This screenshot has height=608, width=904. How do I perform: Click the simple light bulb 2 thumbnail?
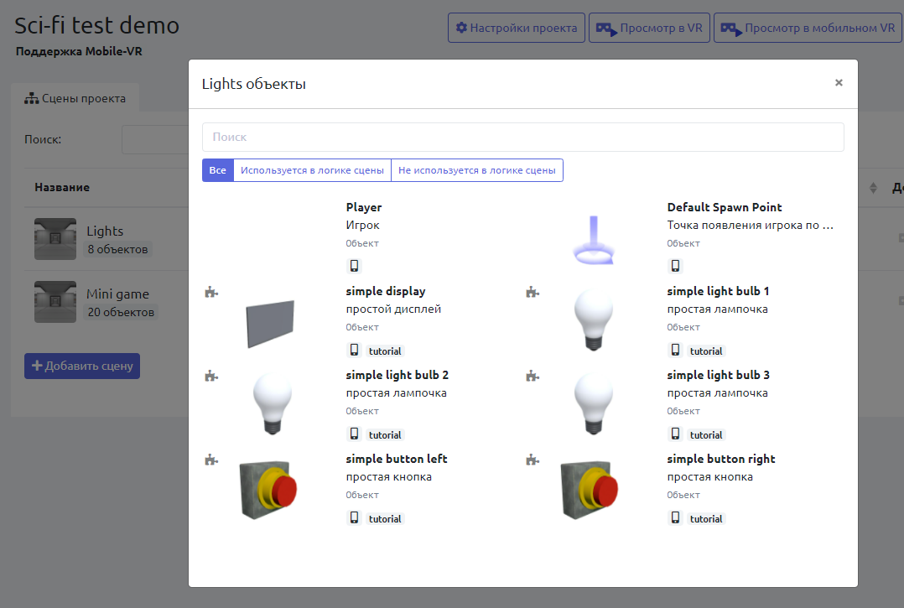(x=272, y=404)
